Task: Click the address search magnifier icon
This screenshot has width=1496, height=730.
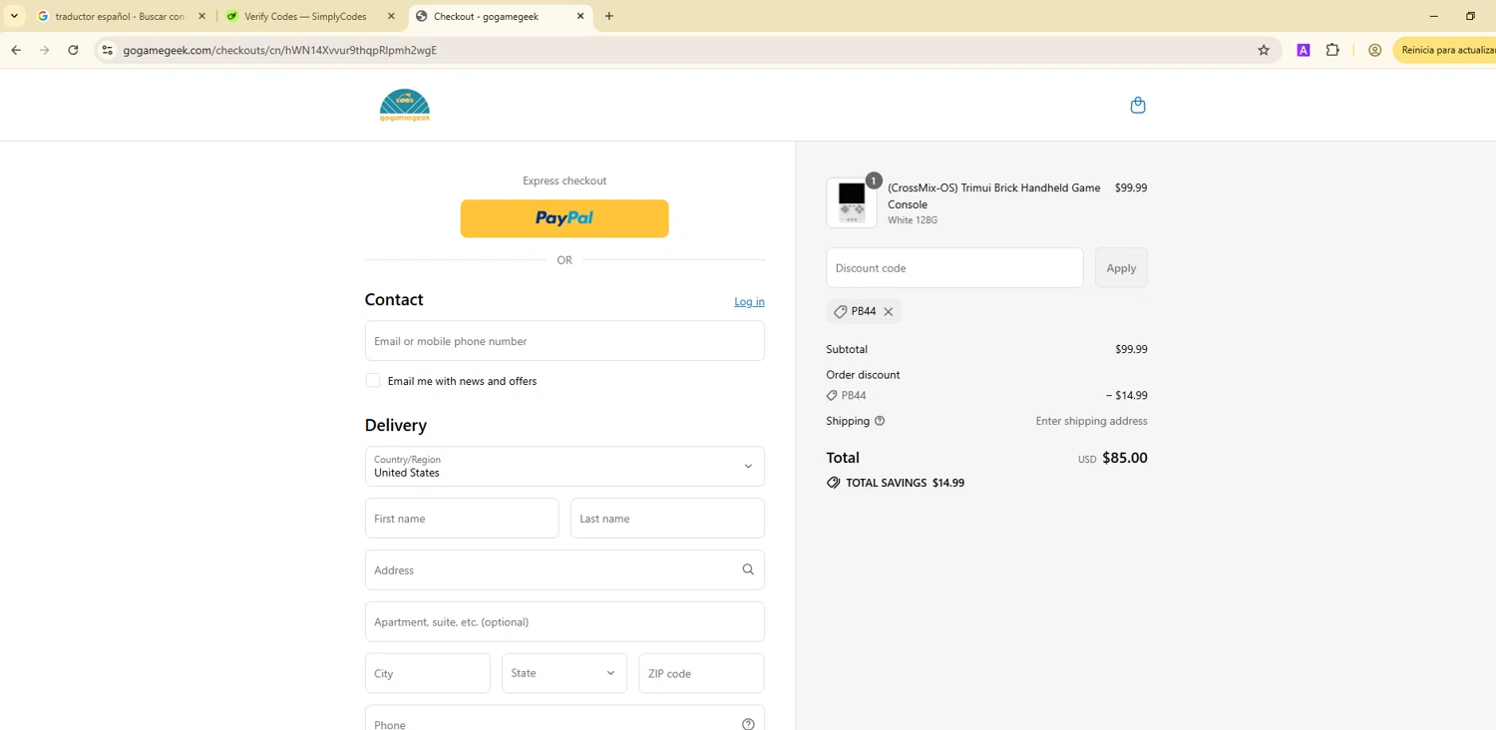Action: point(748,569)
